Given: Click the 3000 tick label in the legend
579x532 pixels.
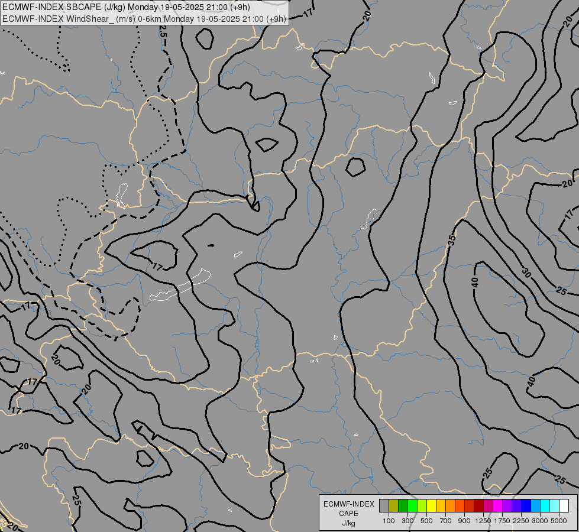Looking at the screenshot, I should pos(540,521).
